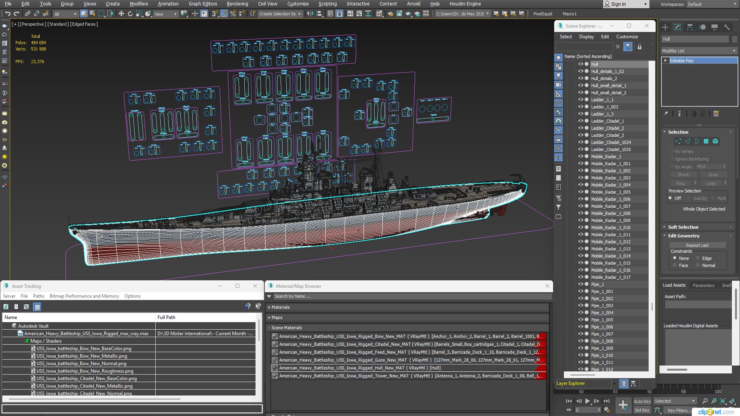Click Search by Name field in Material Browser
Viewport: 740px width, 416px height.
tap(412, 296)
